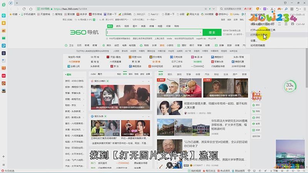
Task: Select the 汽车 news feed tab
Action: coord(207,75)
